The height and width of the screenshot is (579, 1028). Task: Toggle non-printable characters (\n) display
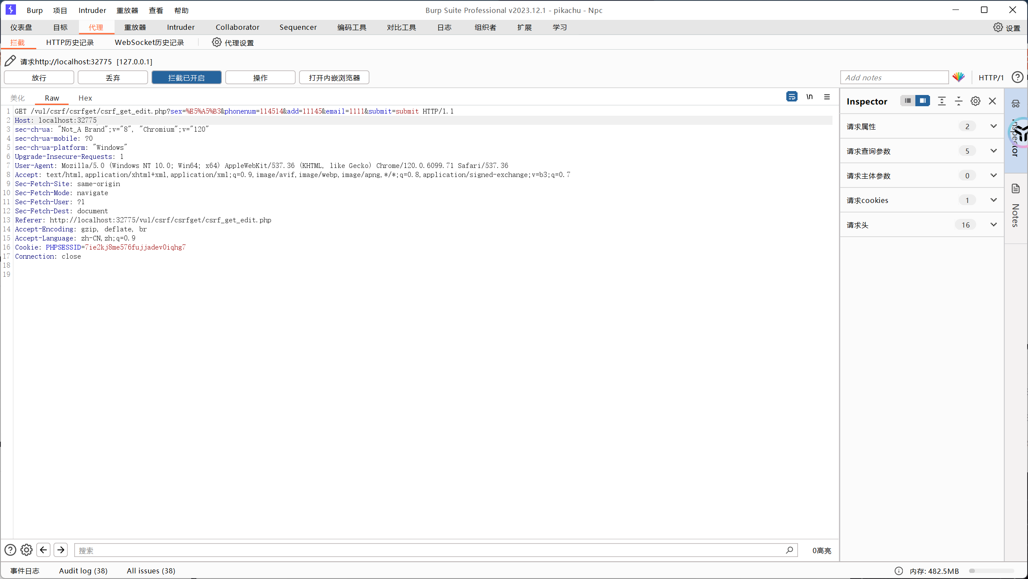810,97
